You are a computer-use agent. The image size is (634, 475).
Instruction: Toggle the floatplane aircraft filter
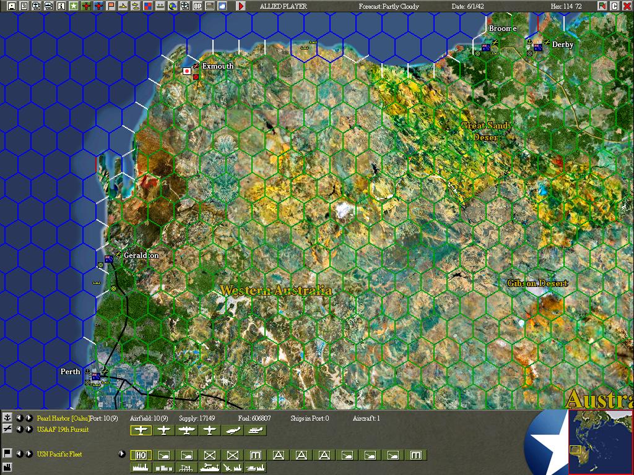point(255,430)
